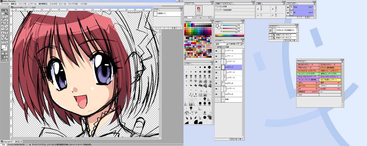Check 透明部分の保護 in Layers panel

point(216,47)
